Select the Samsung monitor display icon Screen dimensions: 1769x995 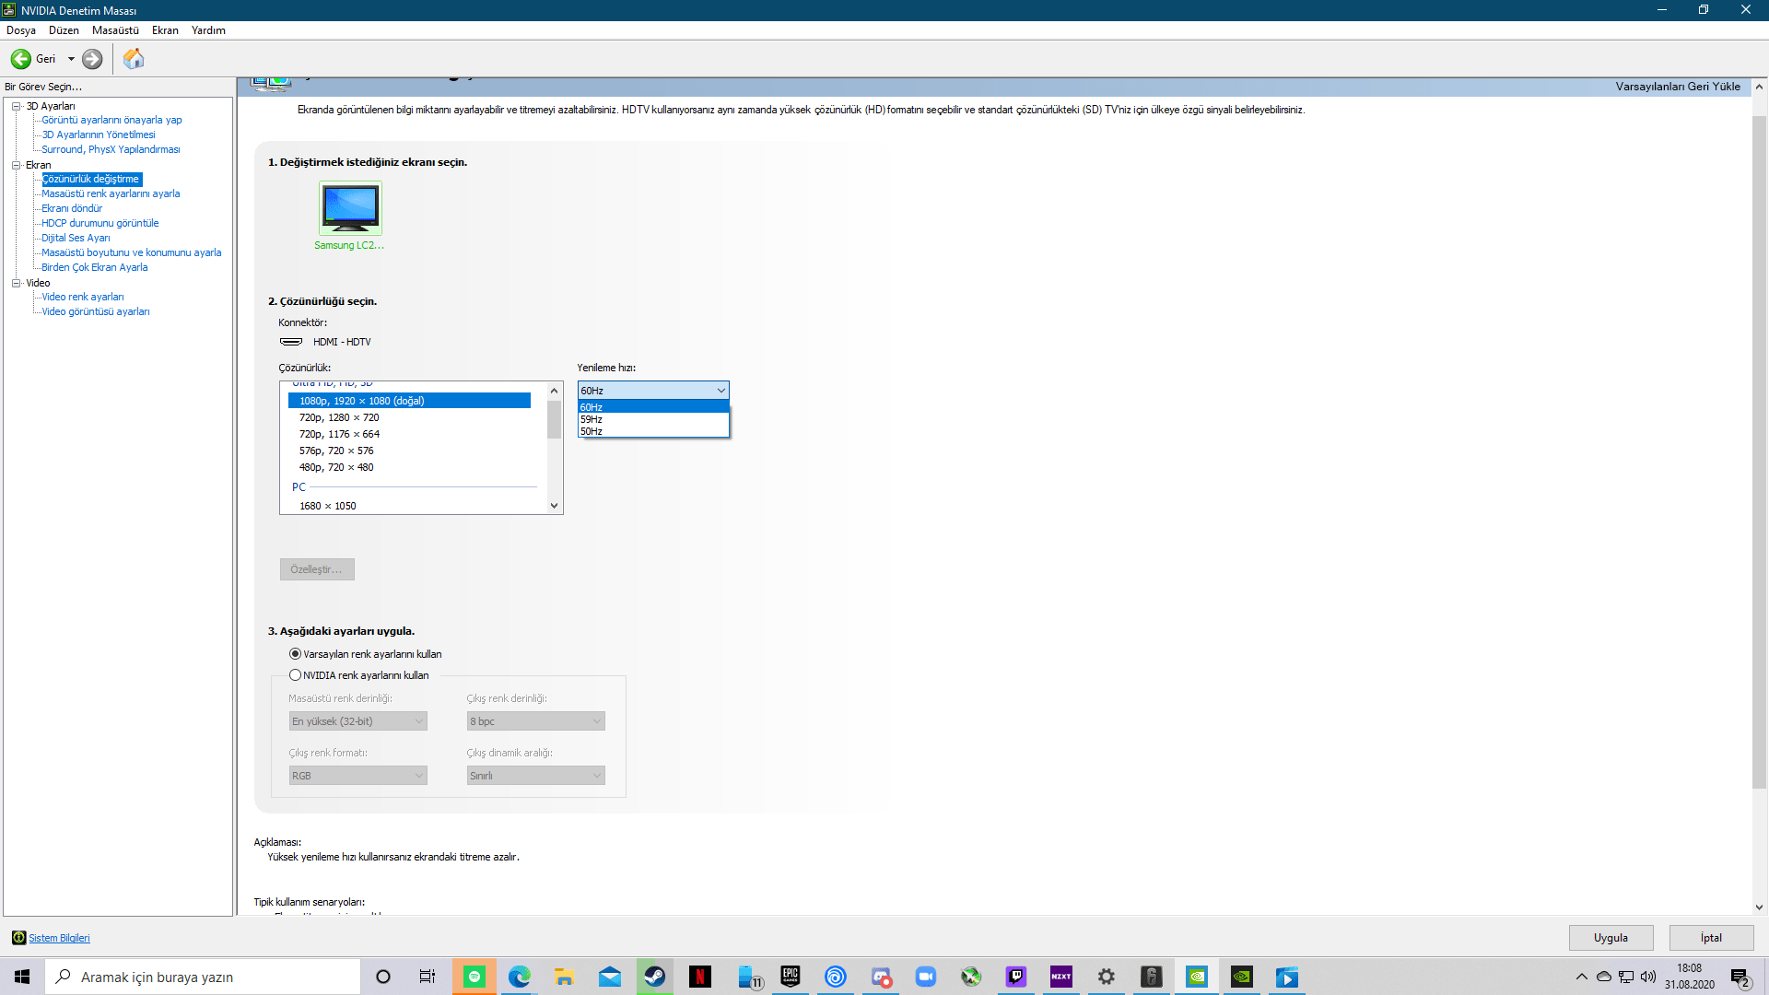[350, 207]
